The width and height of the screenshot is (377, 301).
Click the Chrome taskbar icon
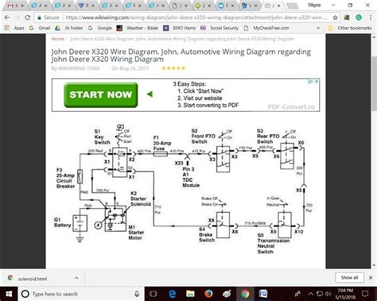(245, 294)
